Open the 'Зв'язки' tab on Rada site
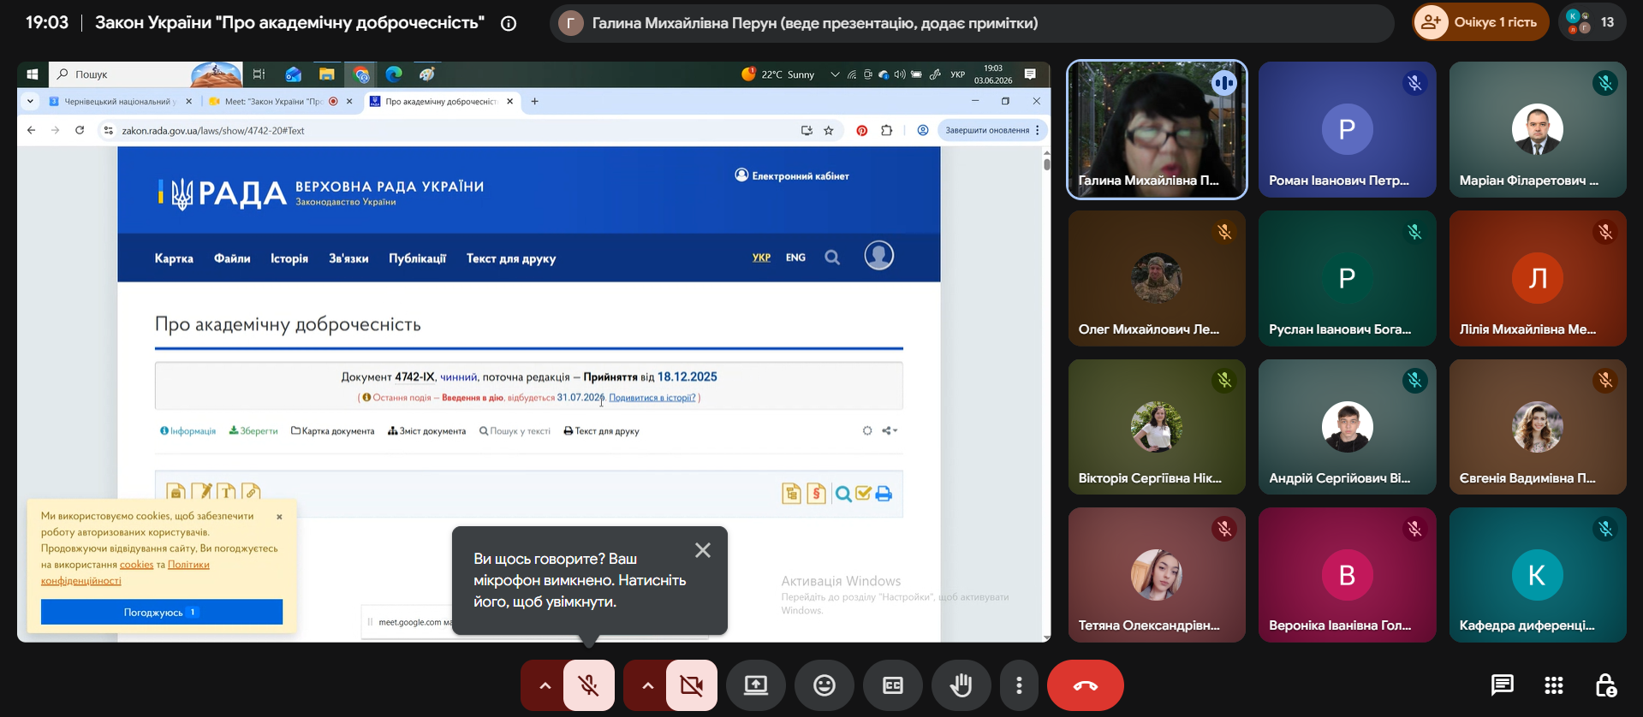The image size is (1643, 717). click(x=348, y=258)
